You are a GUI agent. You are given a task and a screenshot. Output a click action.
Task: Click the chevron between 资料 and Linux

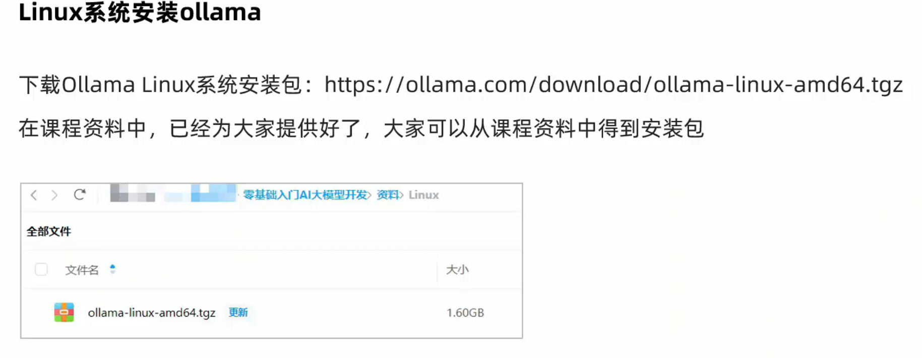click(x=401, y=195)
